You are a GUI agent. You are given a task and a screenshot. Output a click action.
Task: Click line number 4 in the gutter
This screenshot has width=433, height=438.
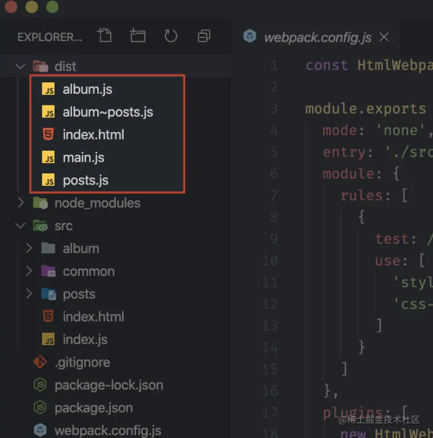tap(274, 130)
